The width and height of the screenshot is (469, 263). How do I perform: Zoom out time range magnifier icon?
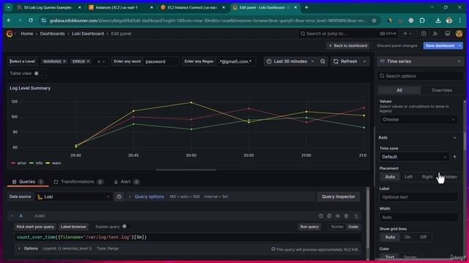tap(322, 61)
